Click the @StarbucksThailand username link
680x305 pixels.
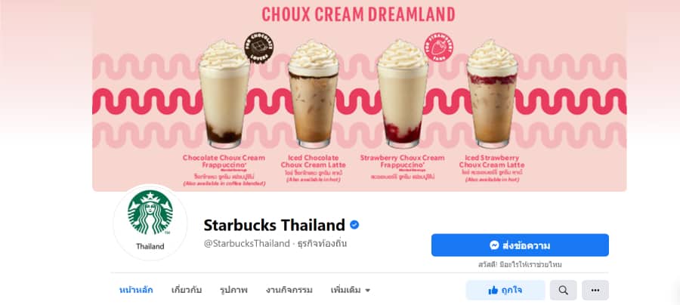click(247, 244)
